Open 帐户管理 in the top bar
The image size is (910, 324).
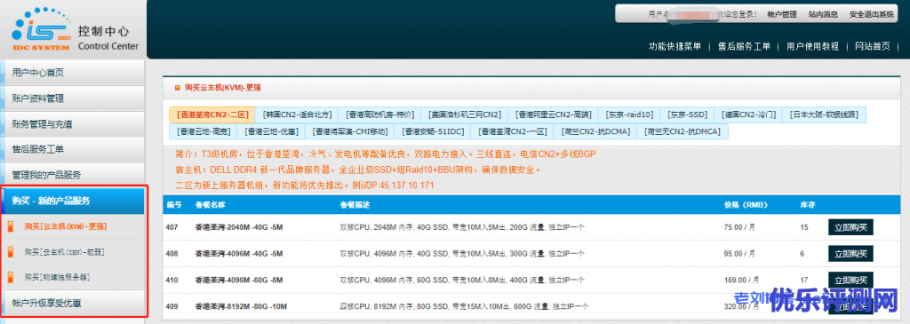click(782, 14)
